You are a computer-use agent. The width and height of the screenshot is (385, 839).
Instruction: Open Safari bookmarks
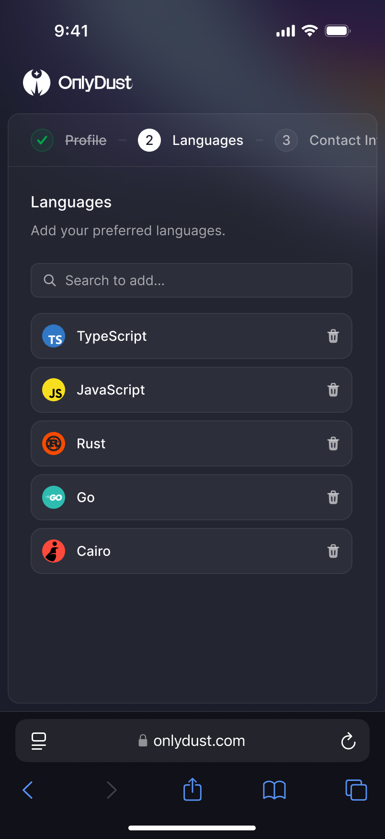[x=274, y=790]
